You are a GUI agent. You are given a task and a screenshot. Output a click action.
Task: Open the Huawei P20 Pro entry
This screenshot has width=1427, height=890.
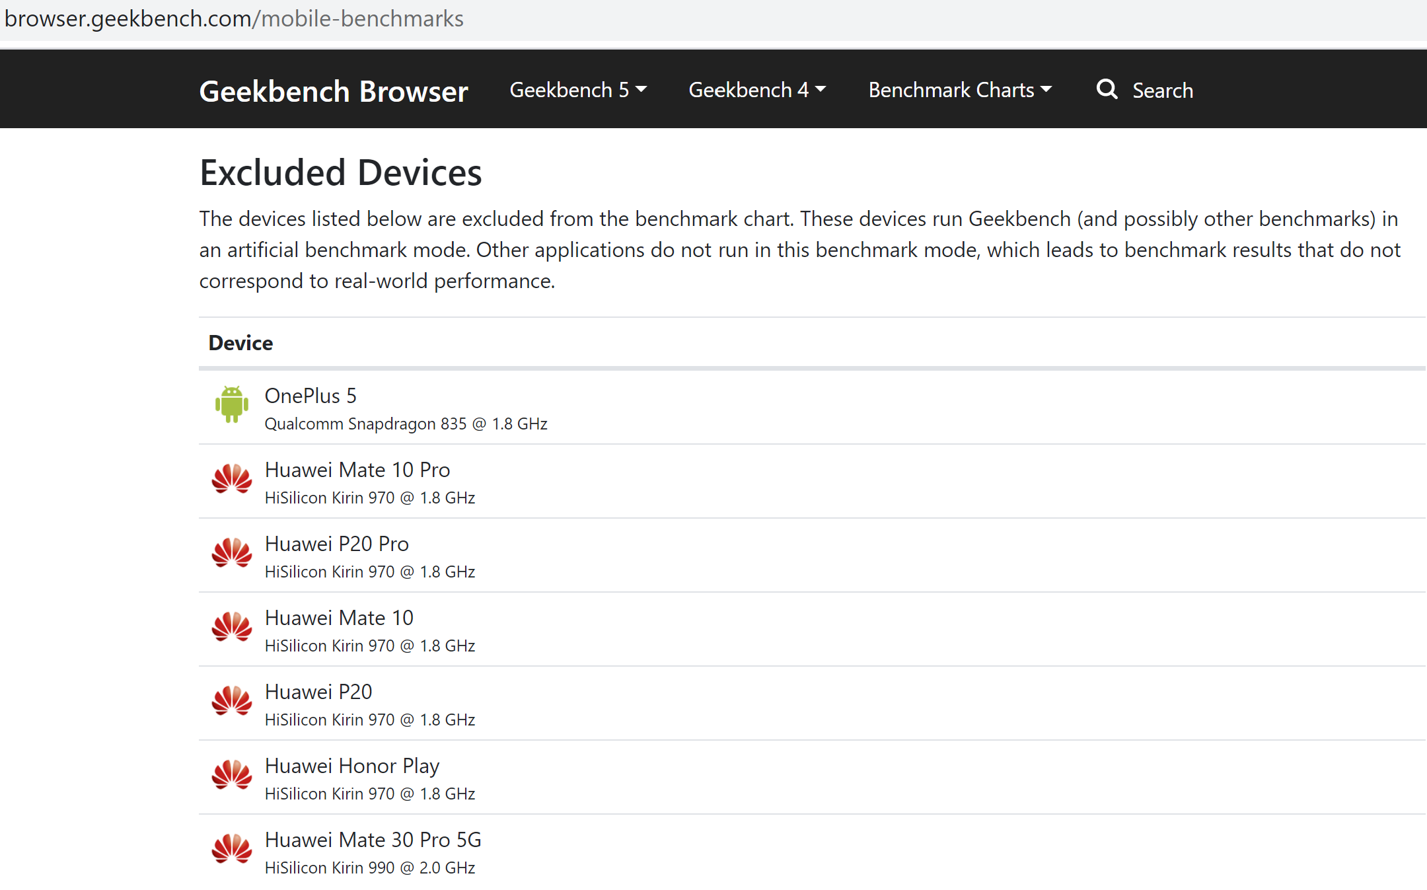click(337, 544)
